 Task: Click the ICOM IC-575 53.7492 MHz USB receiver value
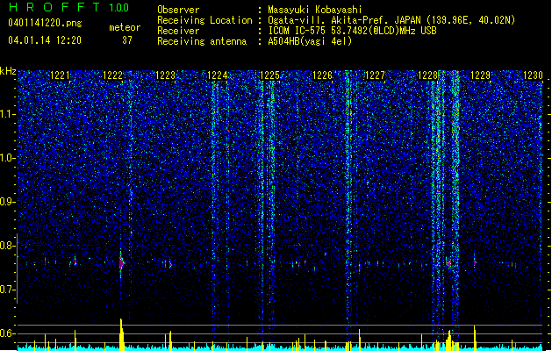(353, 31)
